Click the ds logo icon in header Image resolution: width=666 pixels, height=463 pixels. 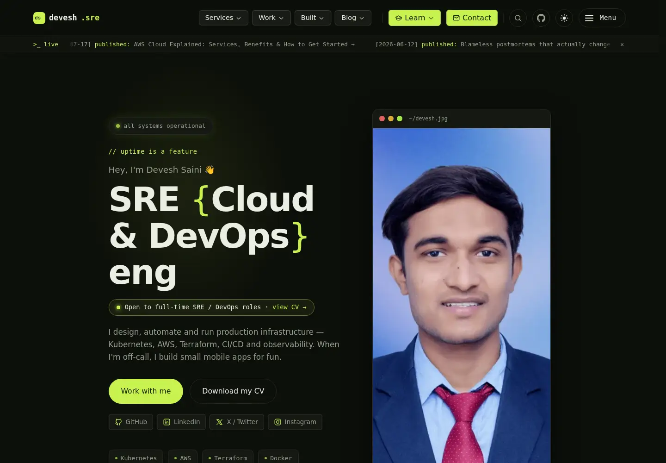pos(39,18)
